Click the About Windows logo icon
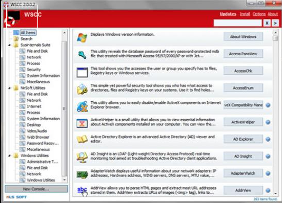Viewport: 282px width, 203px height. tap(82, 38)
